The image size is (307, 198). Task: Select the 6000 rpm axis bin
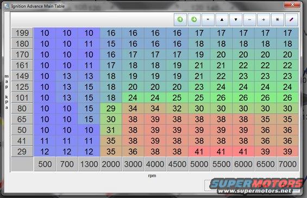coord(243,164)
